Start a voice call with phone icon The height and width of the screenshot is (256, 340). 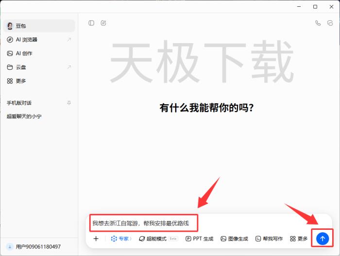coord(318,23)
